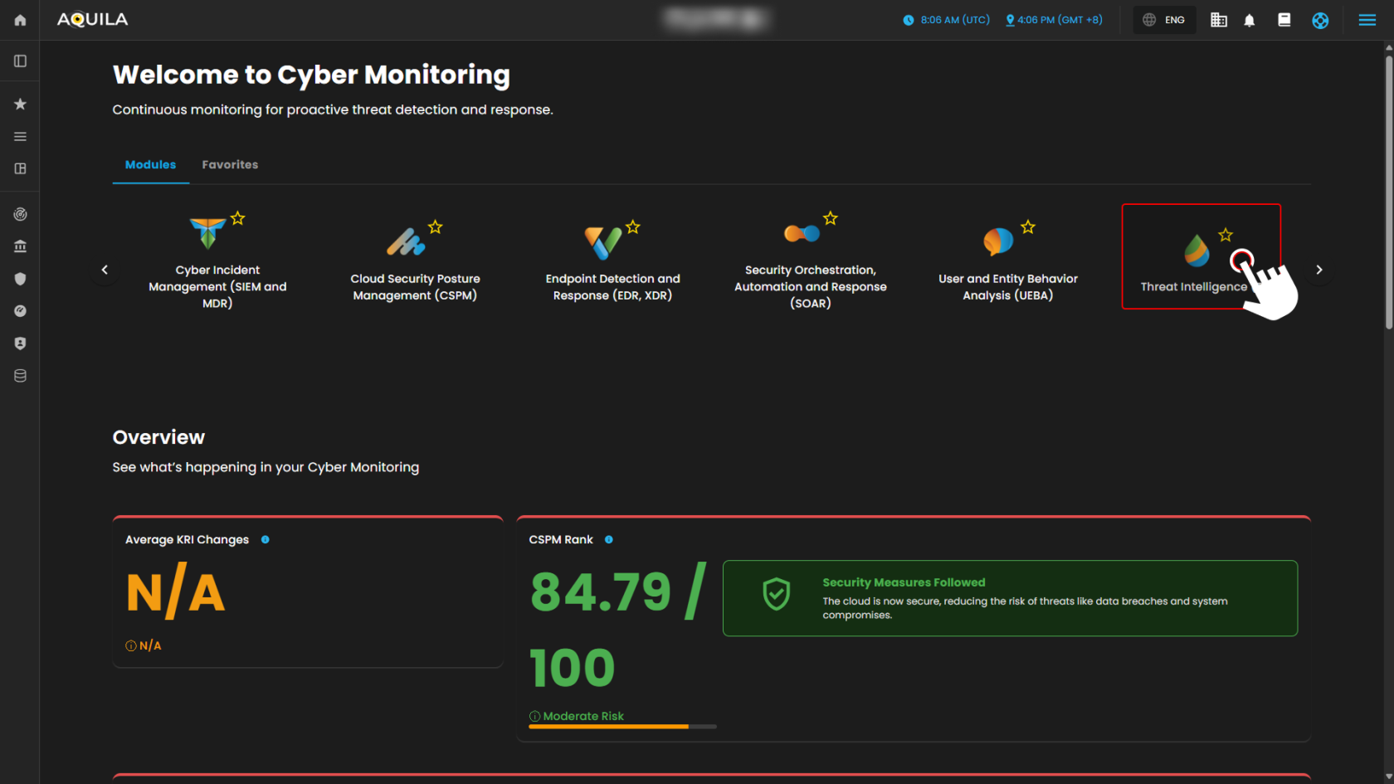Switch to the Favorites tab
1394x784 pixels.
tap(230, 165)
